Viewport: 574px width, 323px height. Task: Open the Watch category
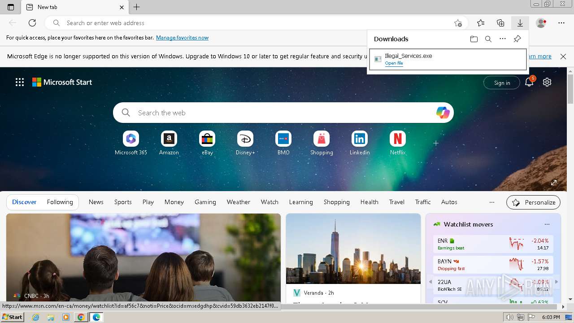[x=270, y=202]
